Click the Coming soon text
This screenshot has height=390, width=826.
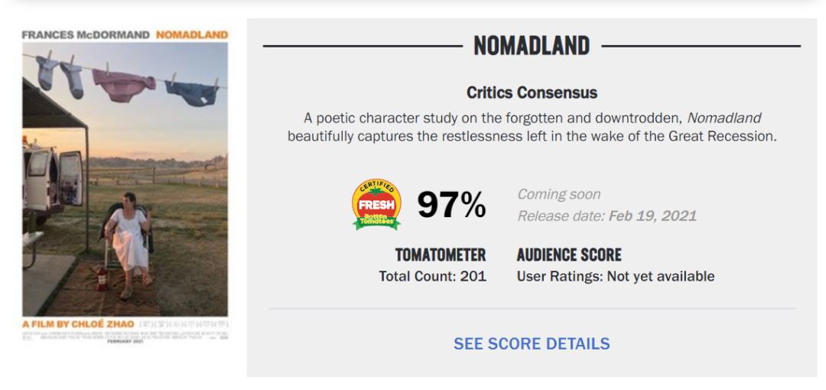(x=559, y=194)
